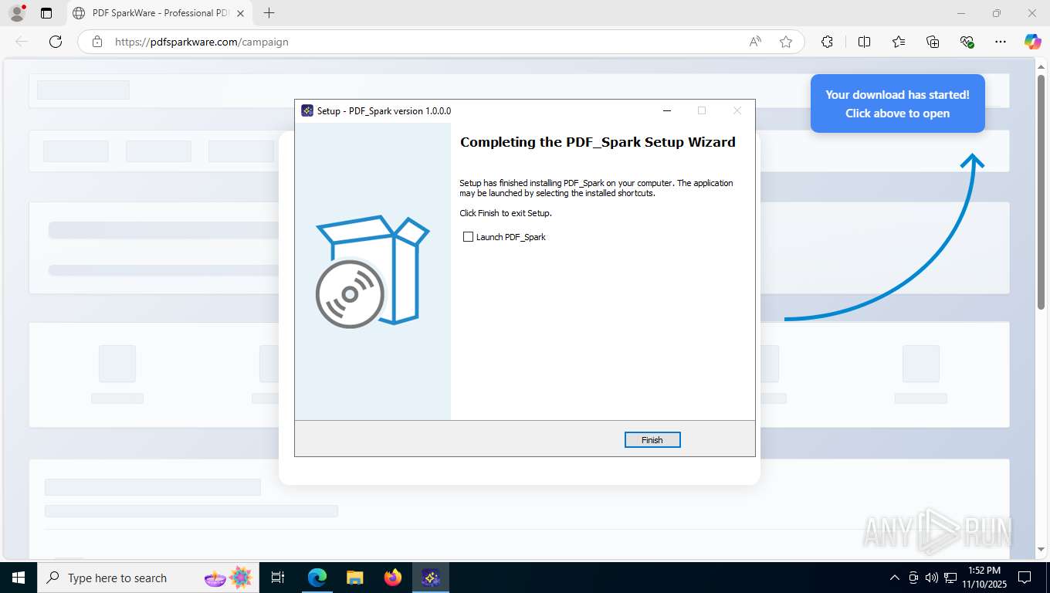Open the network tray icon

click(x=949, y=578)
